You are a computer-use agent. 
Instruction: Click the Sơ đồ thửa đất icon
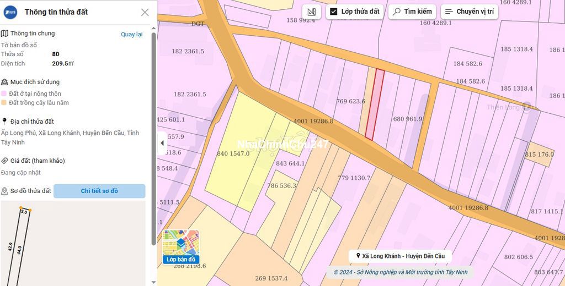click(4, 191)
